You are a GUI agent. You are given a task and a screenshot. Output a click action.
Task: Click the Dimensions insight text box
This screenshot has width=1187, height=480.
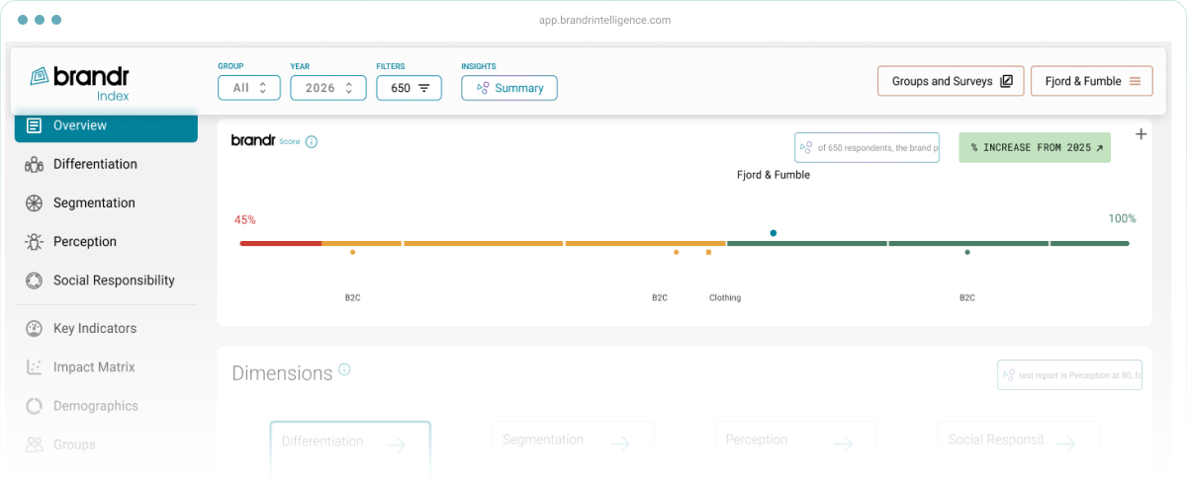click(1069, 374)
